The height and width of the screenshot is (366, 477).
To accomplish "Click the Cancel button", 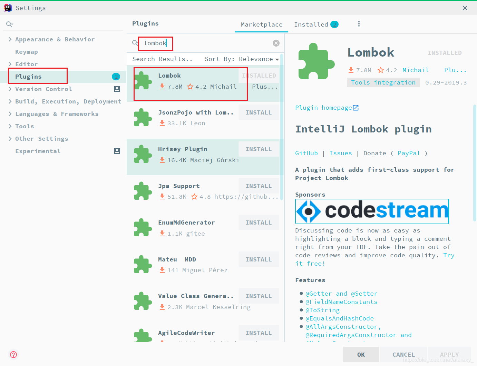I will coord(403,355).
